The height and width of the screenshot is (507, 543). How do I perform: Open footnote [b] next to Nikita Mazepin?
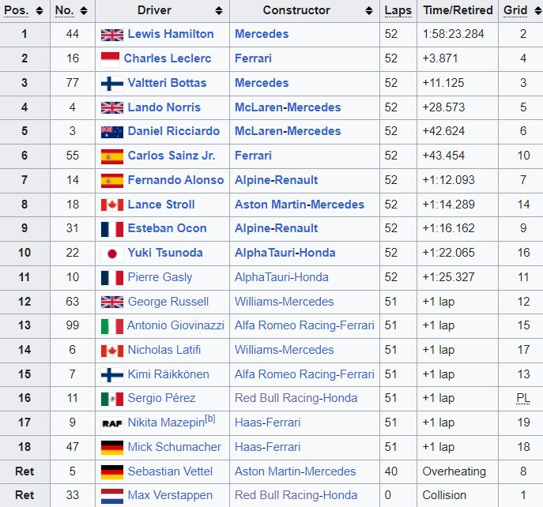210,419
